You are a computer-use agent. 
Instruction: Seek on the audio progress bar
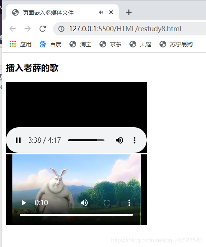(x=86, y=140)
